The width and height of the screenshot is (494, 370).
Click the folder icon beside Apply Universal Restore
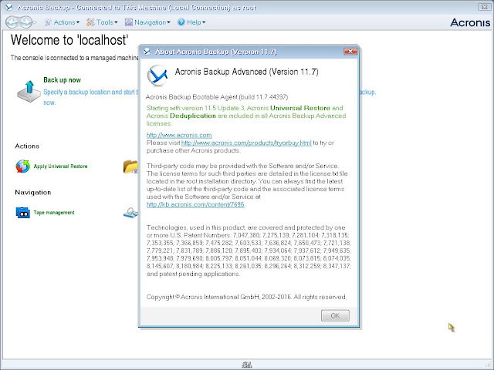130,166
